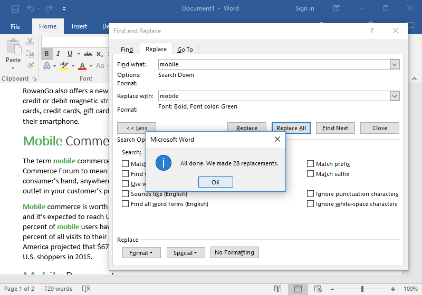Click the No Formatting button

coord(234,252)
